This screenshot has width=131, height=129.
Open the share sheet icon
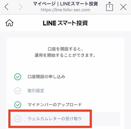[109, 7]
